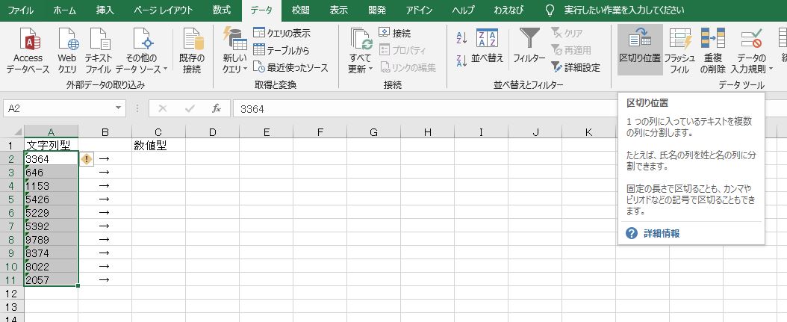Switch to Page Layout (ページレイアウト) tab
The image size is (787, 322).
click(x=163, y=10)
